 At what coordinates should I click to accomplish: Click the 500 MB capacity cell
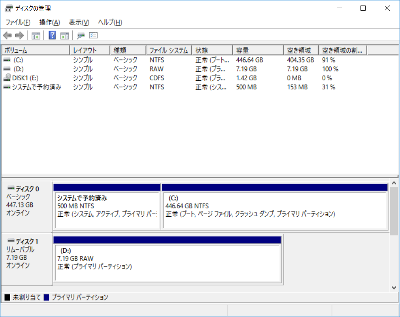pyautogui.click(x=246, y=87)
